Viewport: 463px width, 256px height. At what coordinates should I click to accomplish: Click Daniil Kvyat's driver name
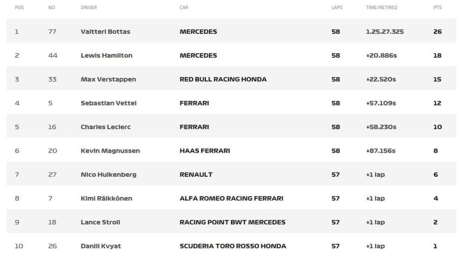(101, 246)
